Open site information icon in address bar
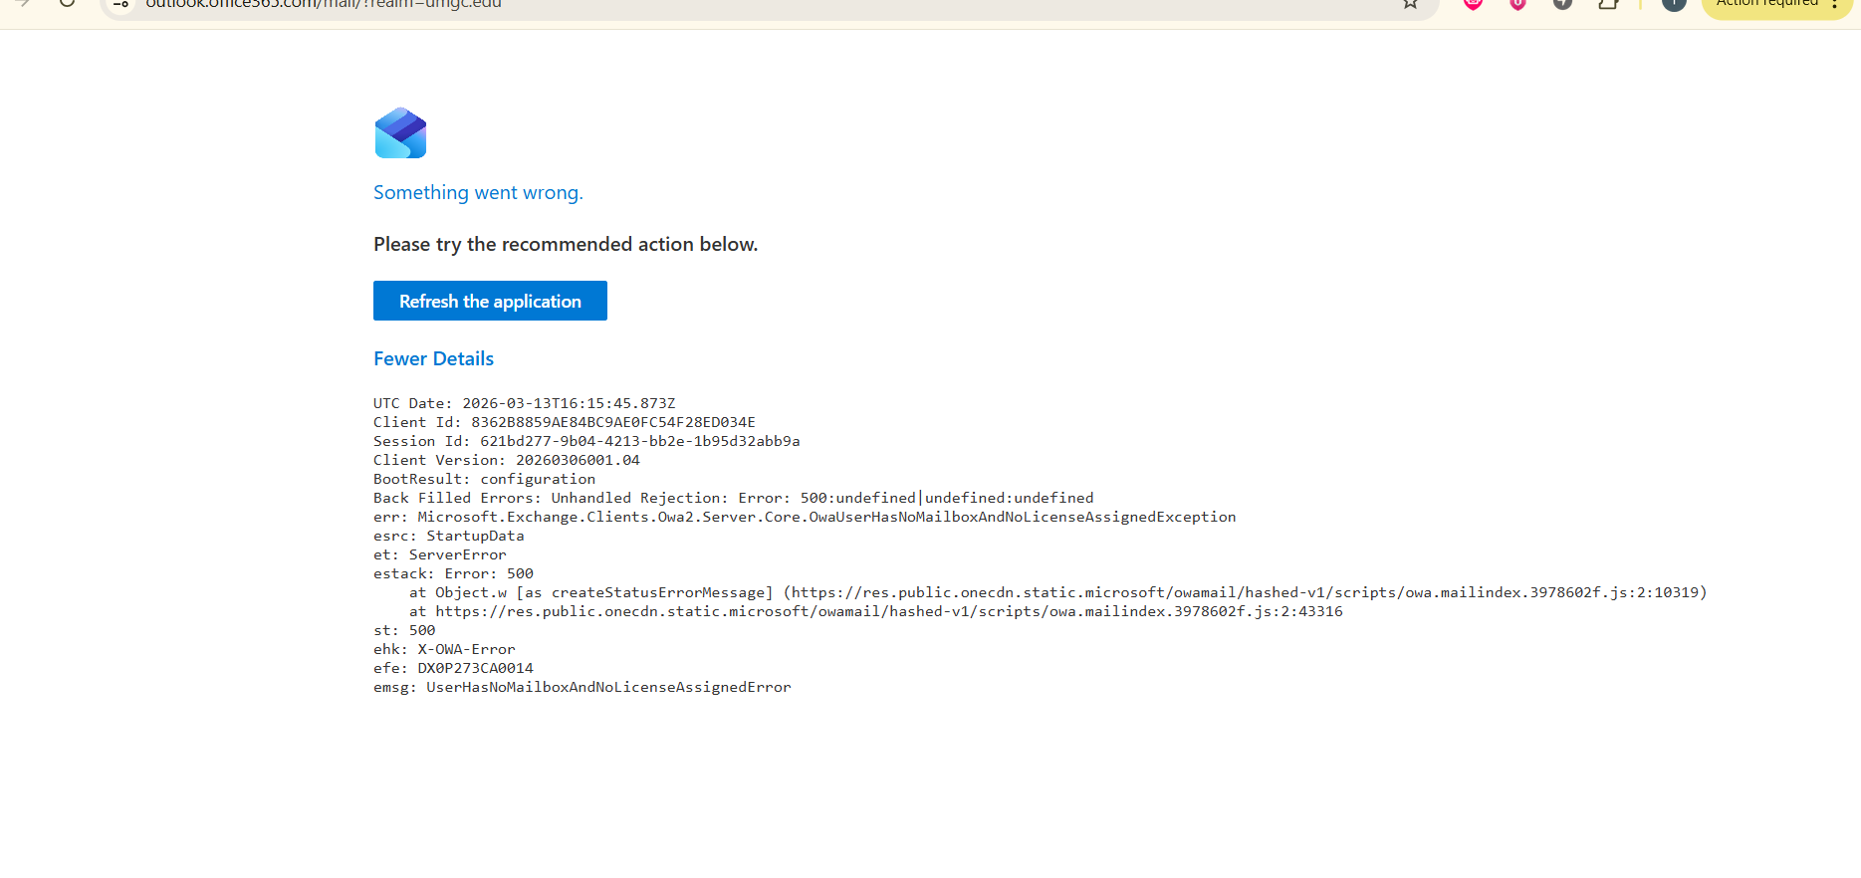 [121, 4]
